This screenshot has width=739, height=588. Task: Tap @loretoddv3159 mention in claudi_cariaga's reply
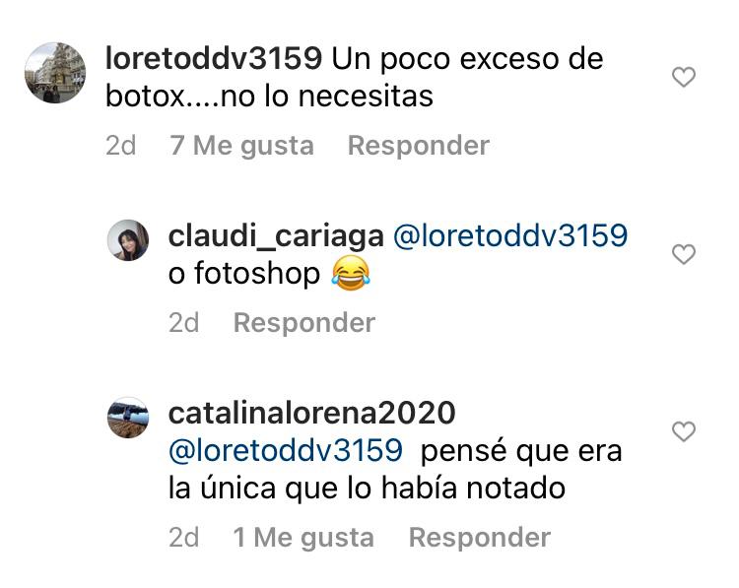coord(510,235)
